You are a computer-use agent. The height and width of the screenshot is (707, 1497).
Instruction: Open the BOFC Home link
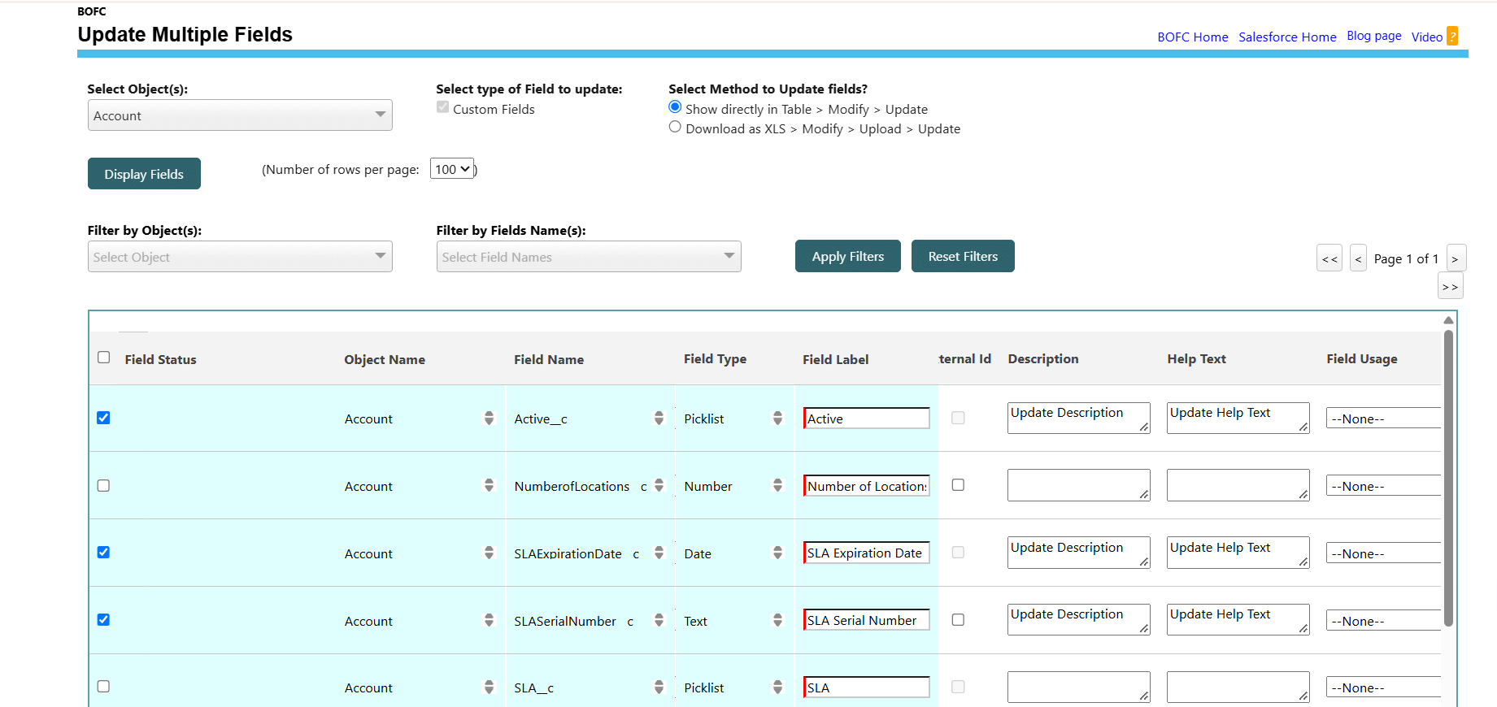pyautogui.click(x=1193, y=37)
